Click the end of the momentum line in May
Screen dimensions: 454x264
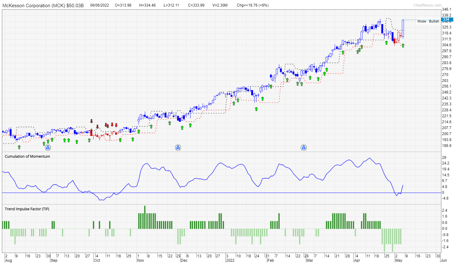tap(403, 185)
